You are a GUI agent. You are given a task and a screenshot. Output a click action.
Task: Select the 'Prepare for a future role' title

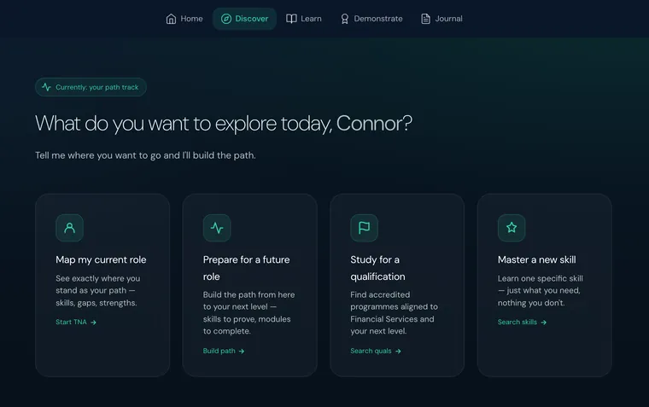246,268
